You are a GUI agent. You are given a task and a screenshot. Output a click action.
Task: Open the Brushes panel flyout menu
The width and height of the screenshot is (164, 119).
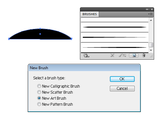pos(150,14)
